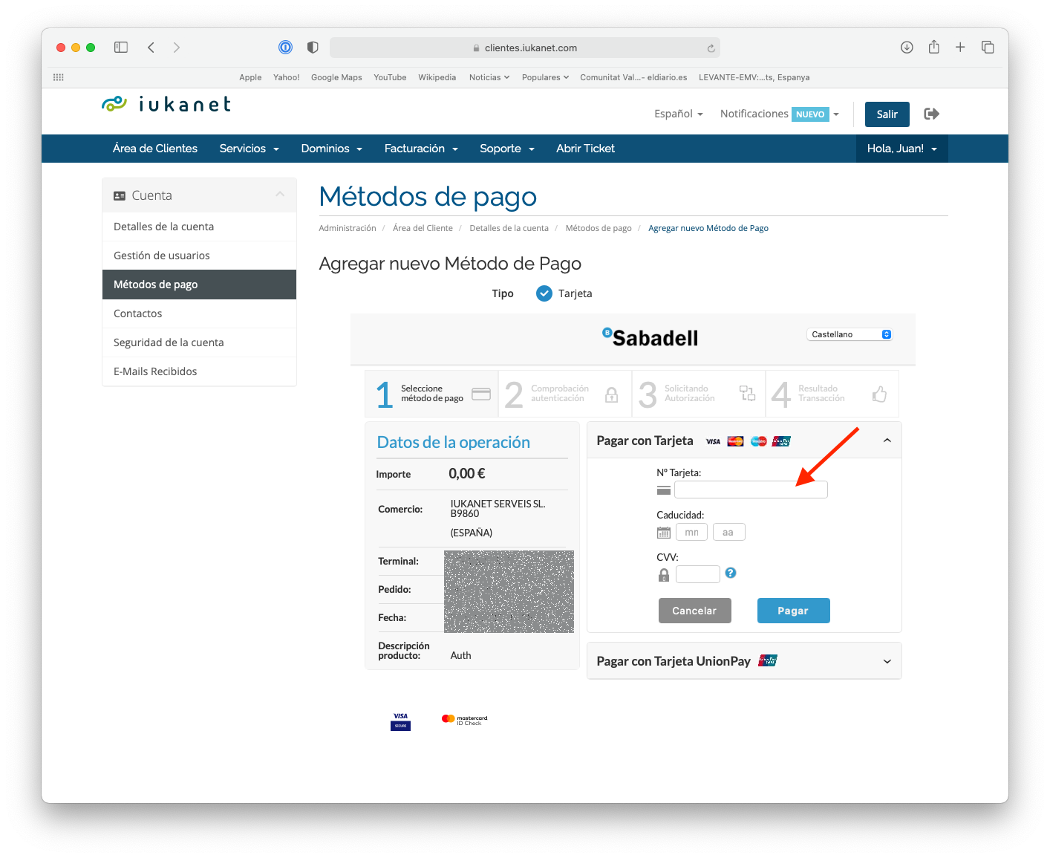1050x858 pixels.
Task: Open the CVV help question mark icon
Action: coord(731,573)
